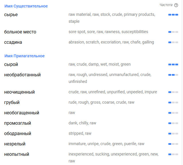Click the frequency bar for неопытный
This screenshot has width=183, height=165.
coord(173,154)
